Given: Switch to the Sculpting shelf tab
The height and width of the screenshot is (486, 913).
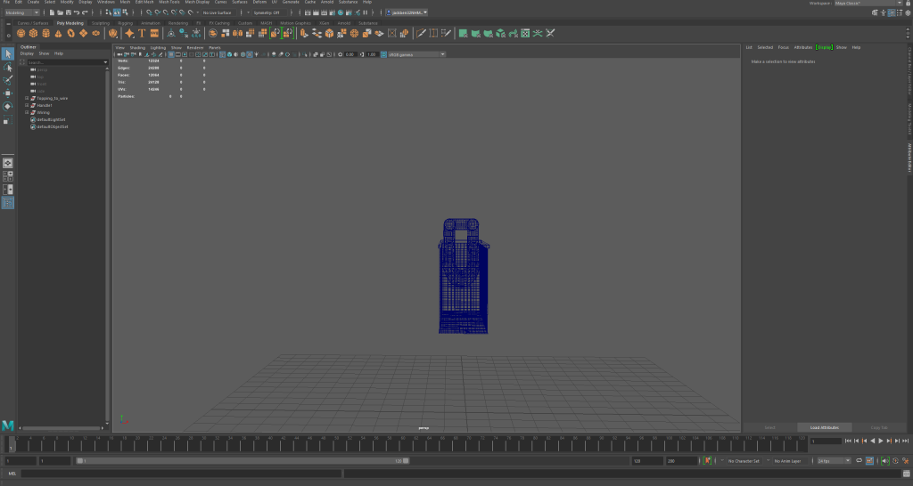Looking at the screenshot, I should point(100,23).
